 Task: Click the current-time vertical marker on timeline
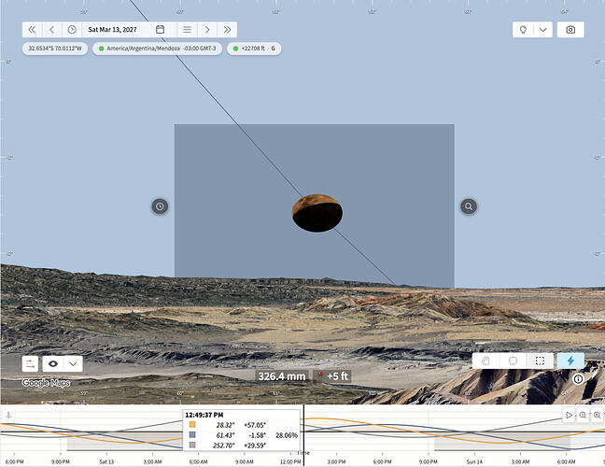303,435
